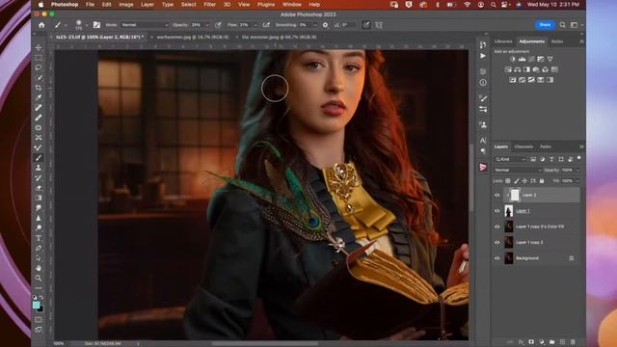Open brush preset picker dropdown

(x=86, y=25)
